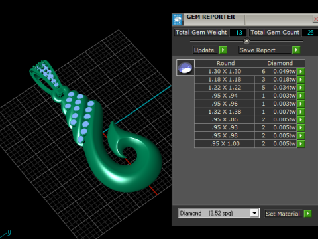Click the green arrow next to Update

point(223,50)
